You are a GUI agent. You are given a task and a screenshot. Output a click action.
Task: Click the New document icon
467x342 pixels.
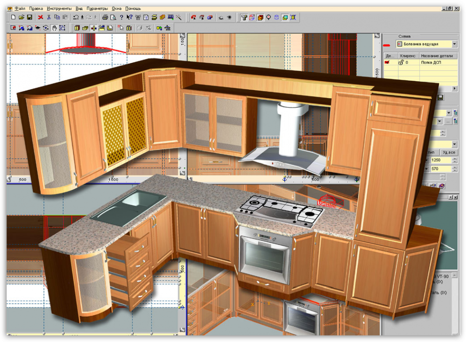pyautogui.click(x=14, y=17)
